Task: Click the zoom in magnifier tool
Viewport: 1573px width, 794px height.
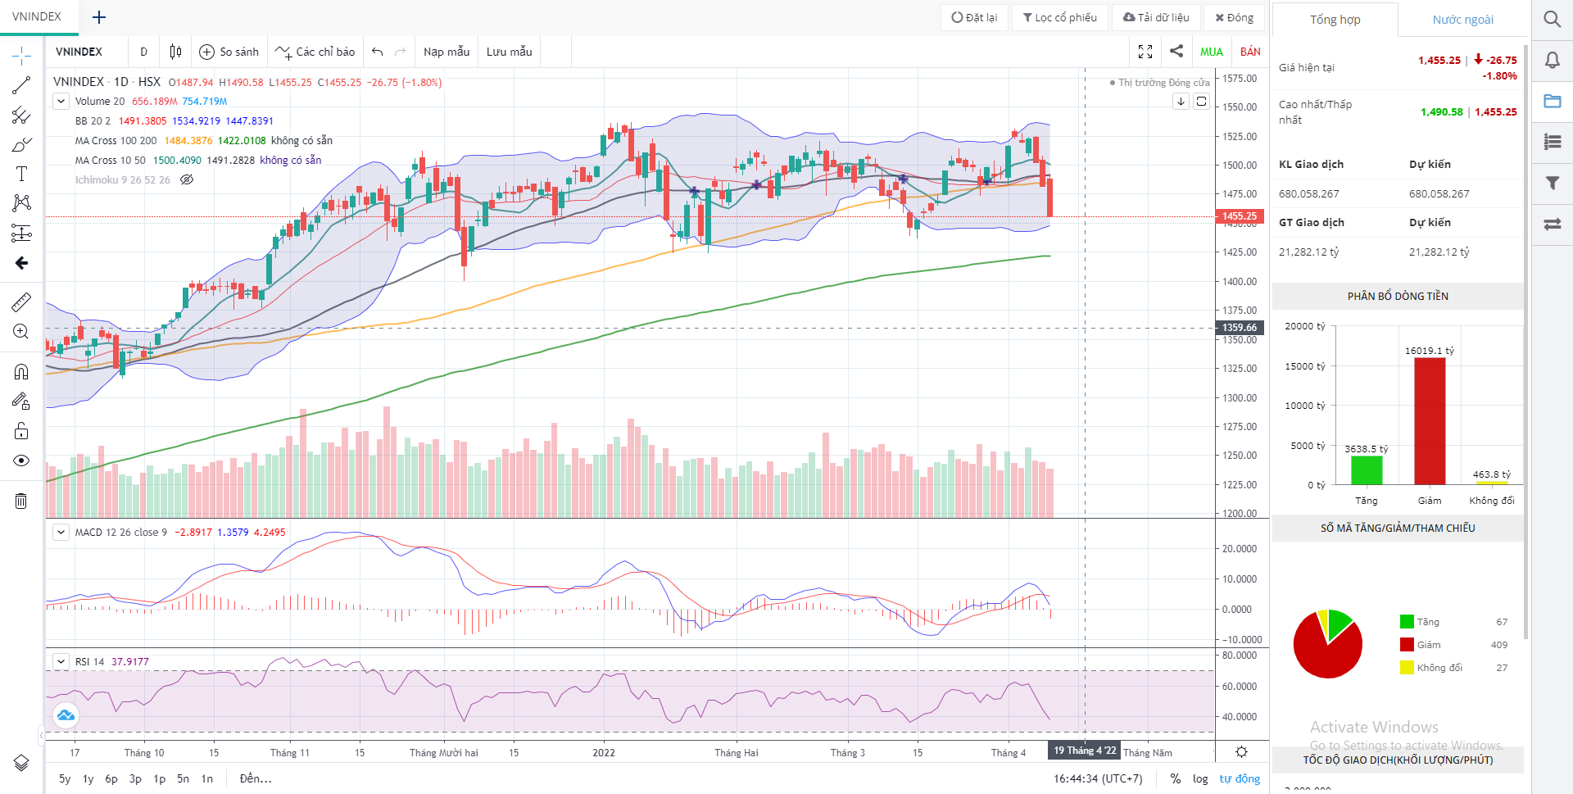Action: click(x=21, y=332)
